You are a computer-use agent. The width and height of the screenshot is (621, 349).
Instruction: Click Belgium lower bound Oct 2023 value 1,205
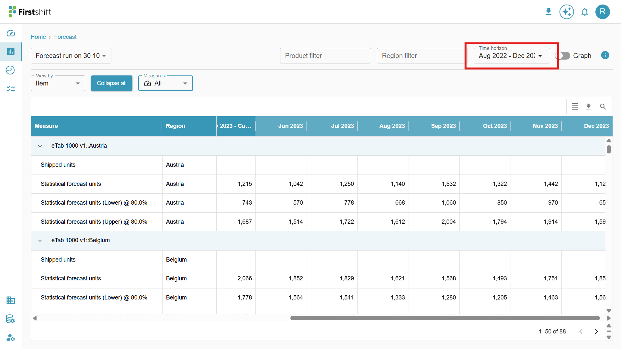pos(500,298)
